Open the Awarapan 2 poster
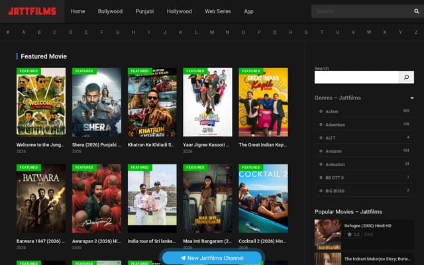 coord(97,199)
